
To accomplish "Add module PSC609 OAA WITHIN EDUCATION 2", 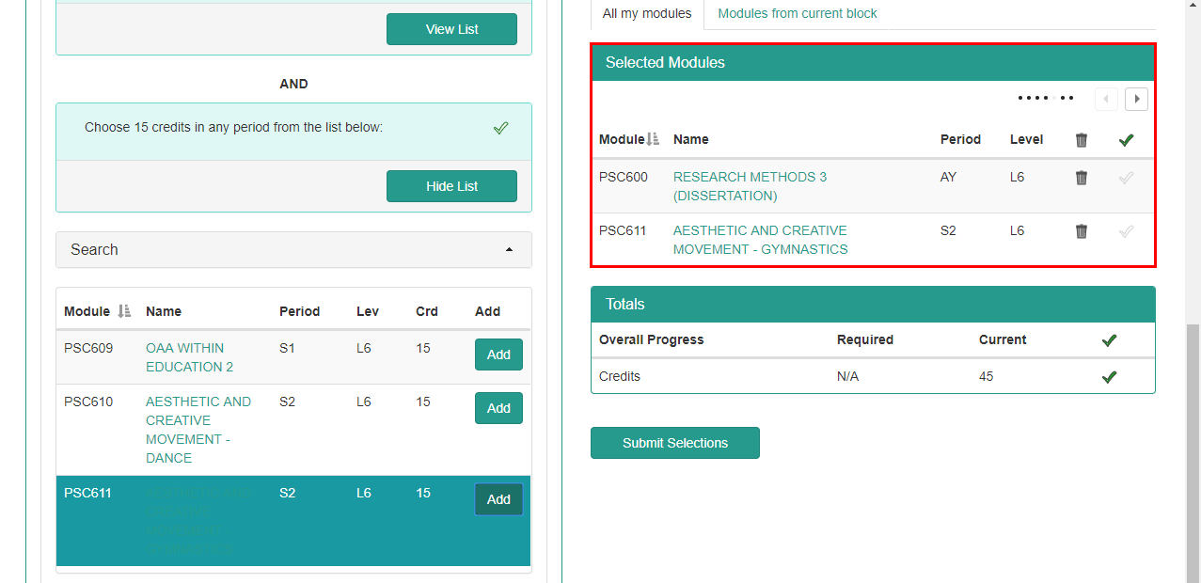I will tap(498, 355).
